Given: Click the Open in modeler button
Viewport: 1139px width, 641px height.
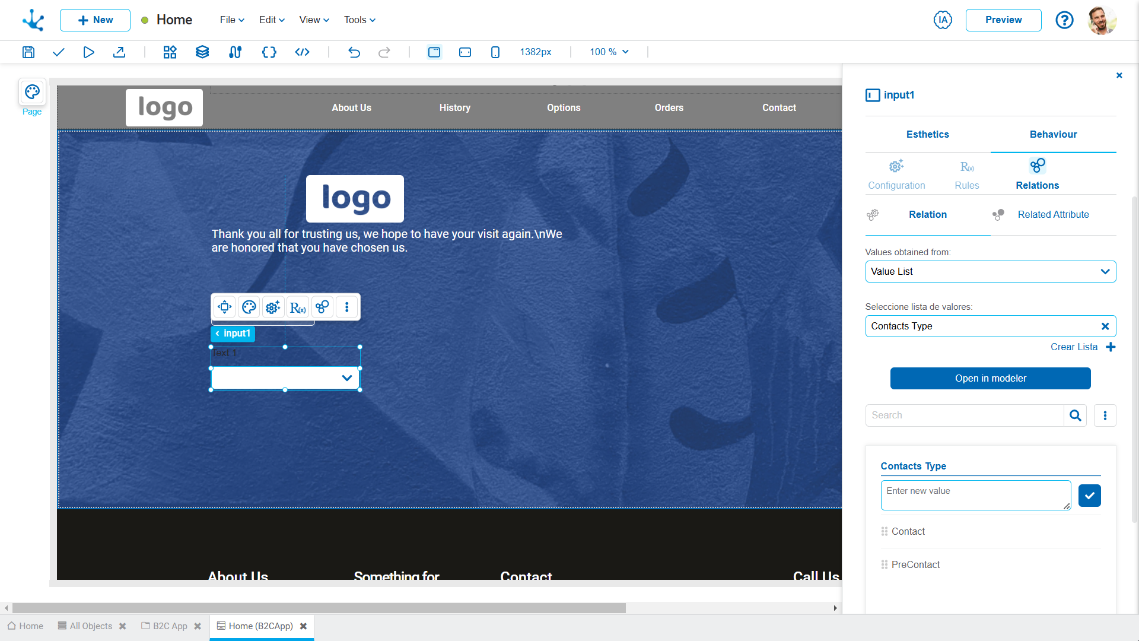Looking at the screenshot, I should point(990,379).
